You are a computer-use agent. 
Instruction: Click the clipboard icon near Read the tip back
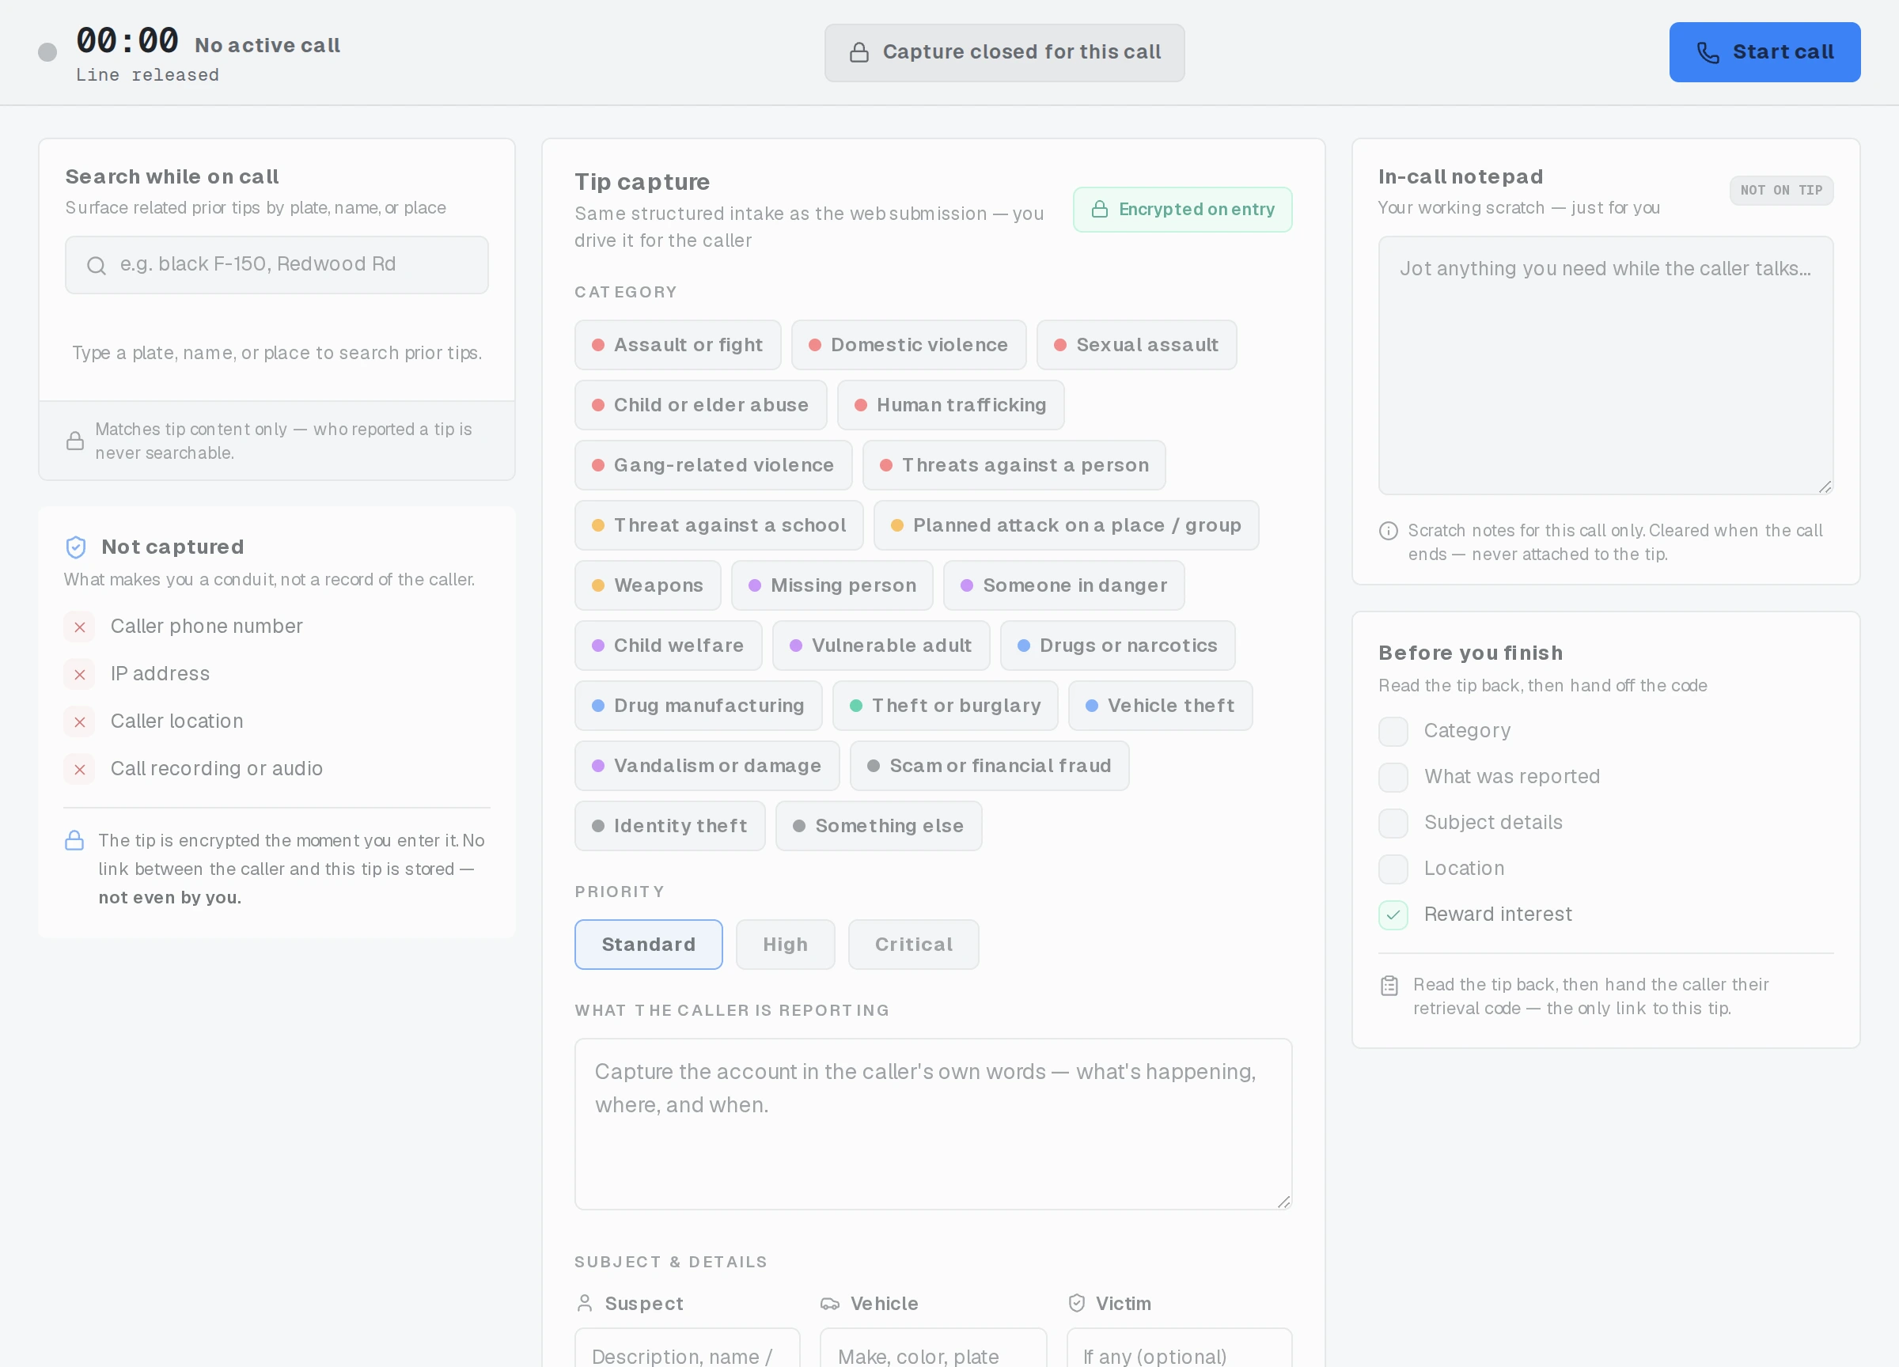pyautogui.click(x=1389, y=985)
